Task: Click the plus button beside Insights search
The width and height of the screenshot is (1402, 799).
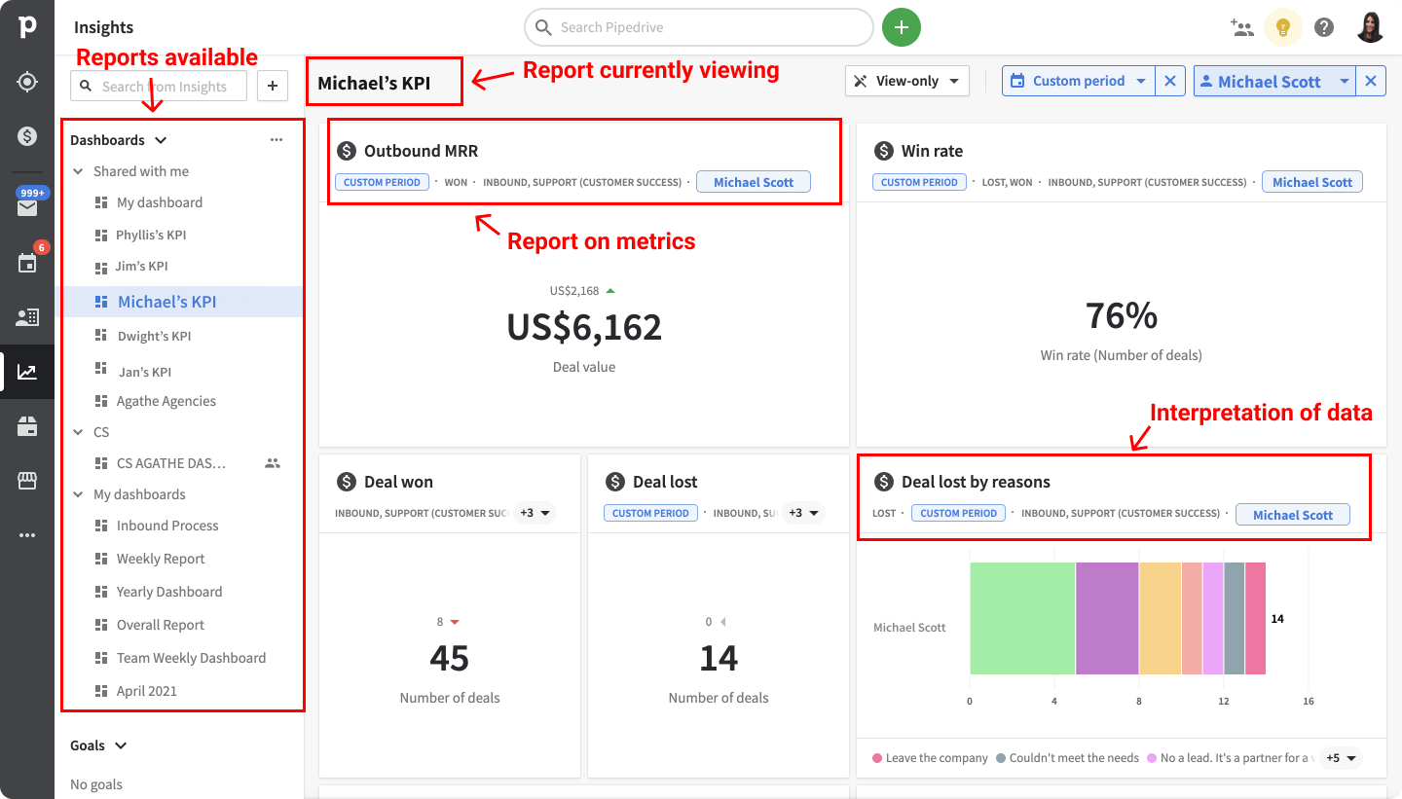Action: pos(273,86)
